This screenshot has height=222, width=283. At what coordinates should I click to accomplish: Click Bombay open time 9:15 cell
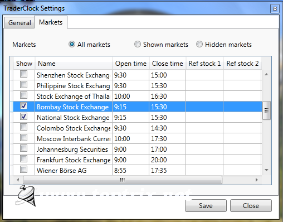(131, 107)
